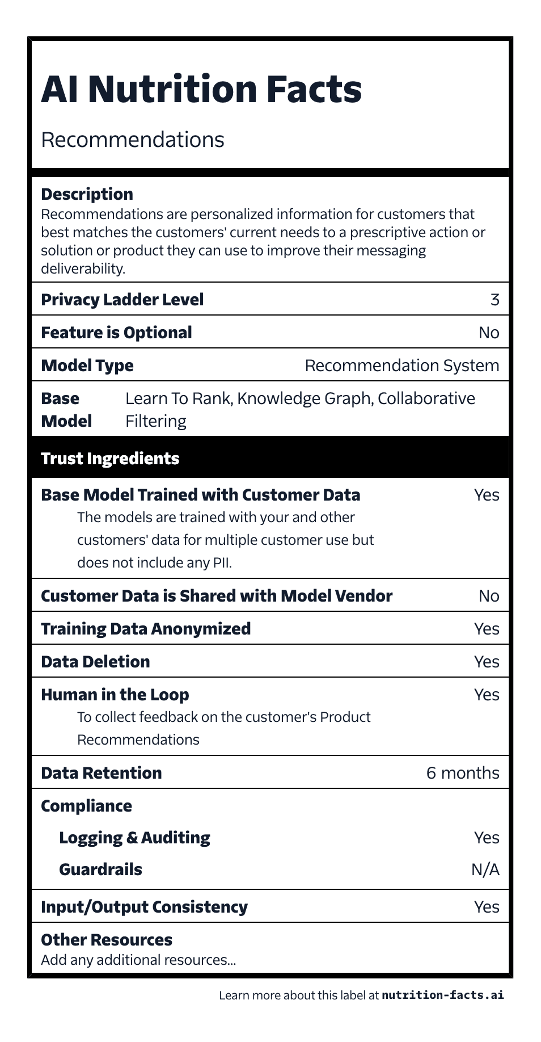Click the nutrition-facts.ai link
This screenshot has width=541, height=1042.
tap(442, 995)
